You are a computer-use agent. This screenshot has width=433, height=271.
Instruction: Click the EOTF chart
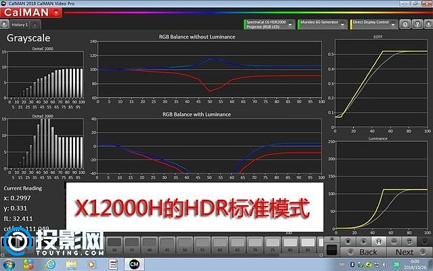click(x=381, y=83)
